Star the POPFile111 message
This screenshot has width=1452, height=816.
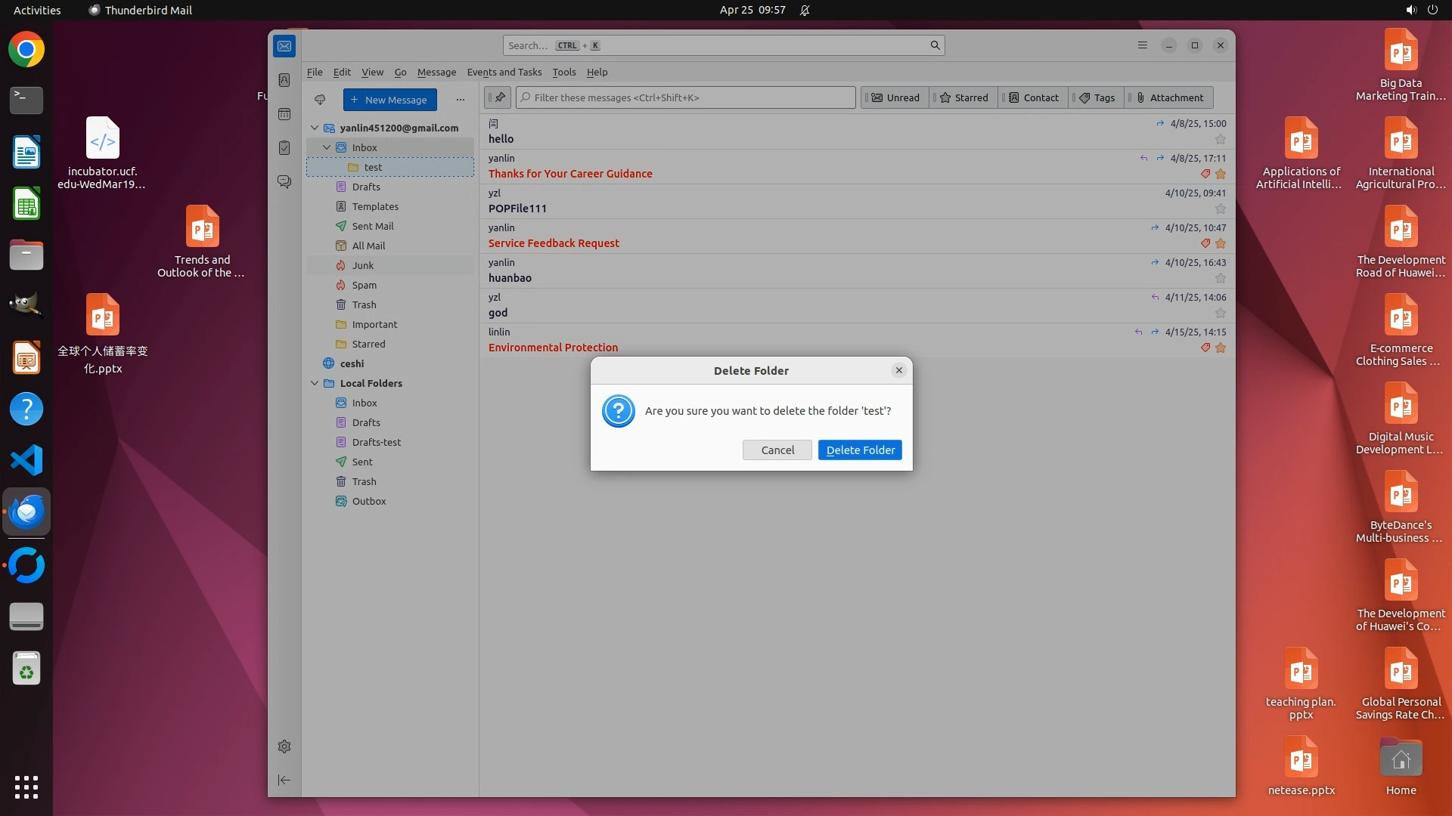[1220, 209]
